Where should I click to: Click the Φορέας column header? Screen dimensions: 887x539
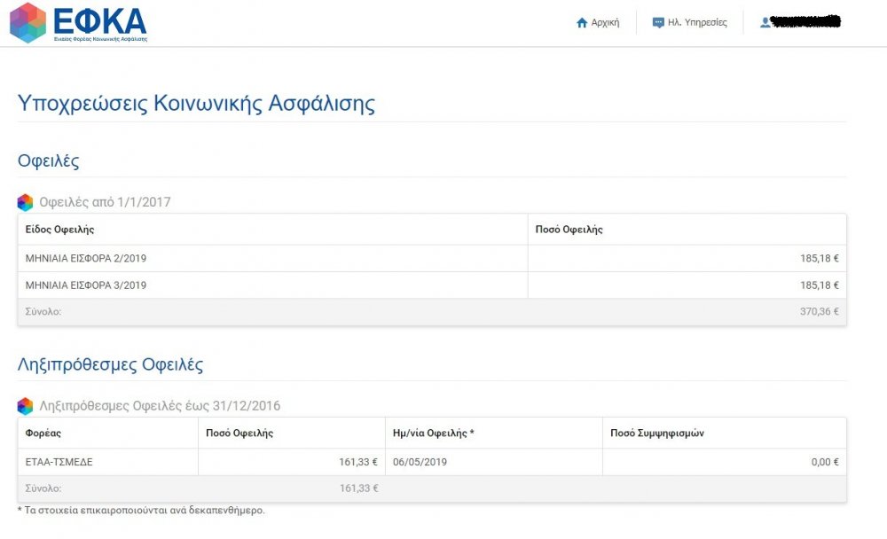43,434
